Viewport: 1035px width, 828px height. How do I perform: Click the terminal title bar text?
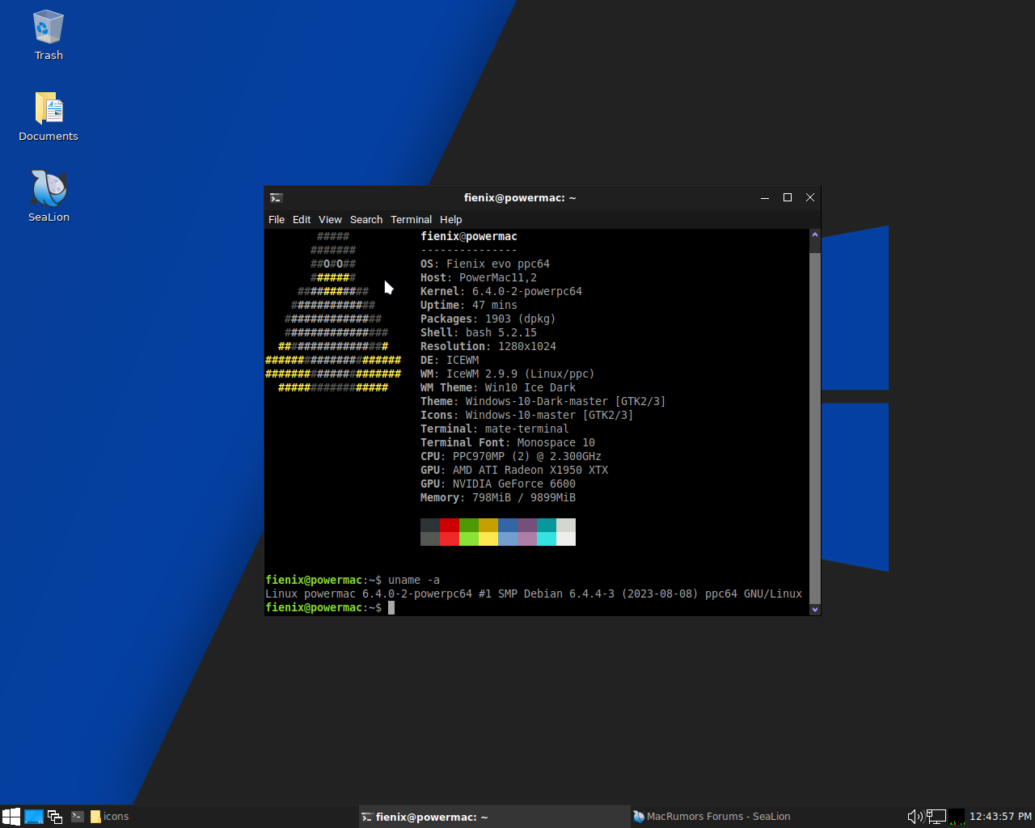coord(520,197)
